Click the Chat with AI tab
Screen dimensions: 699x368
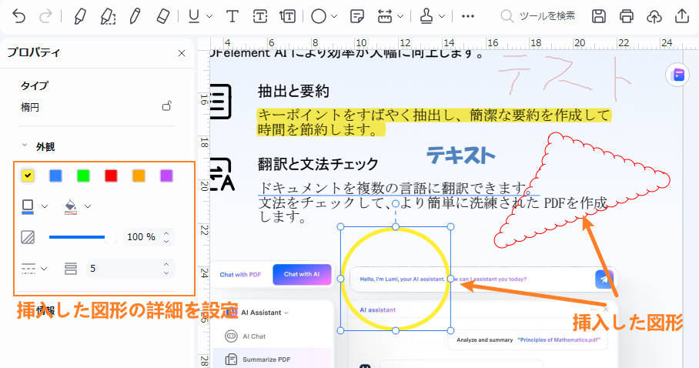coord(302,274)
